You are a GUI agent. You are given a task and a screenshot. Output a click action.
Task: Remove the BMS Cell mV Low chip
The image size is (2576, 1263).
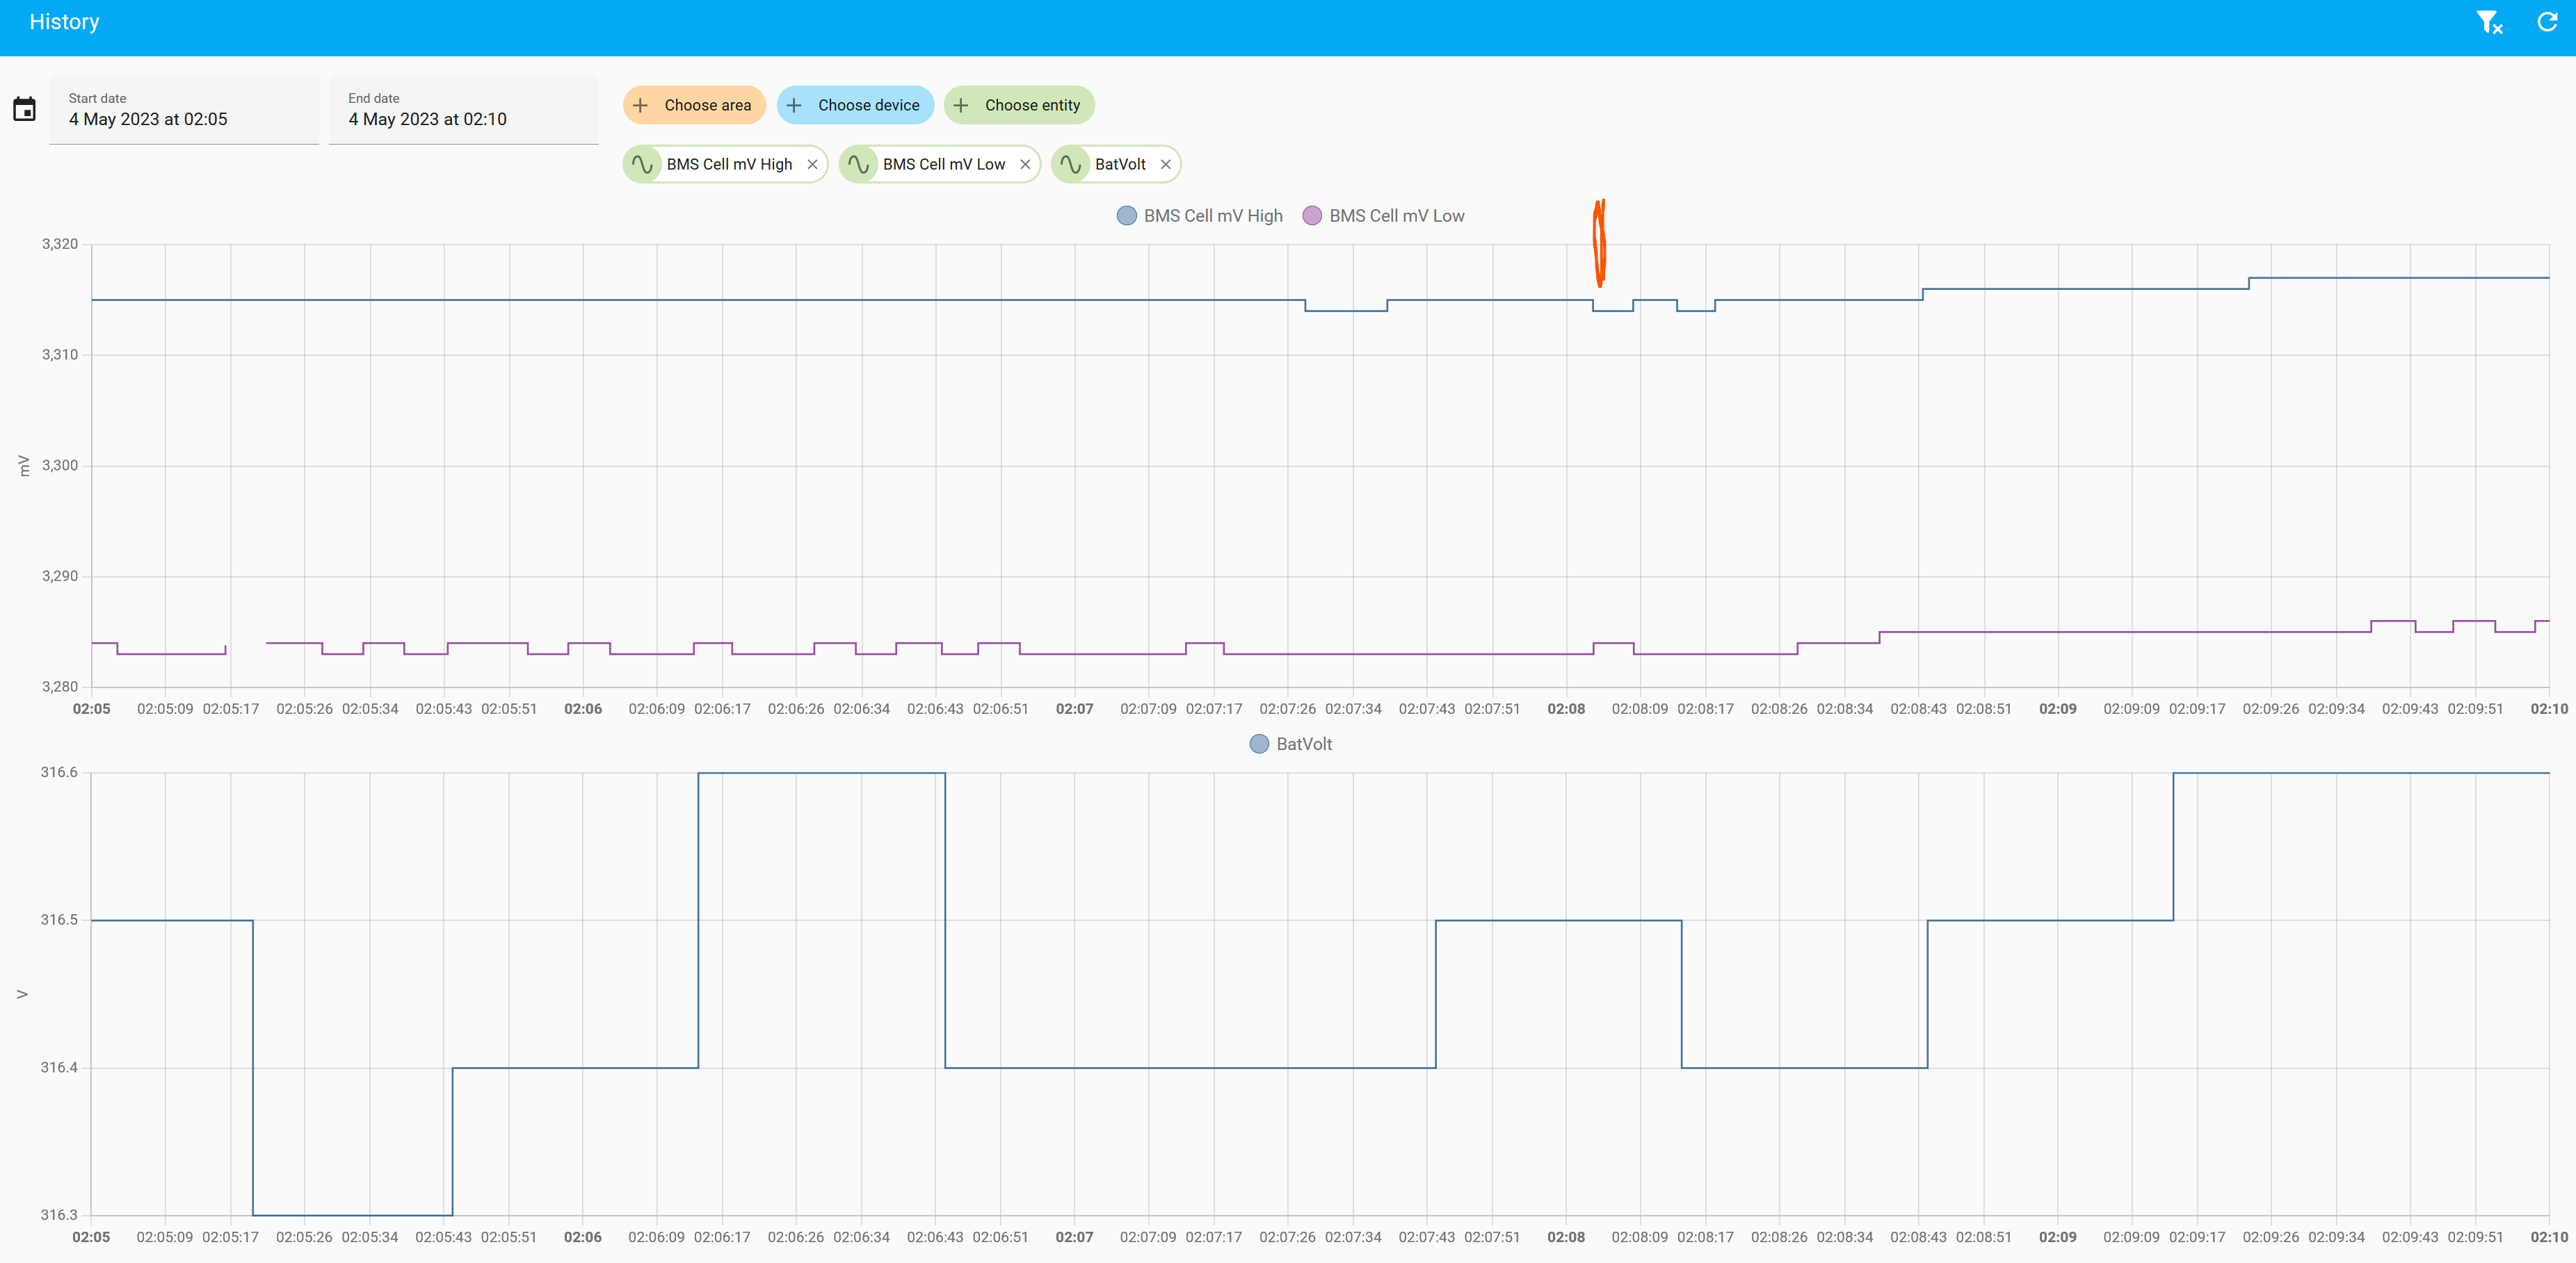(x=1025, y=165)
